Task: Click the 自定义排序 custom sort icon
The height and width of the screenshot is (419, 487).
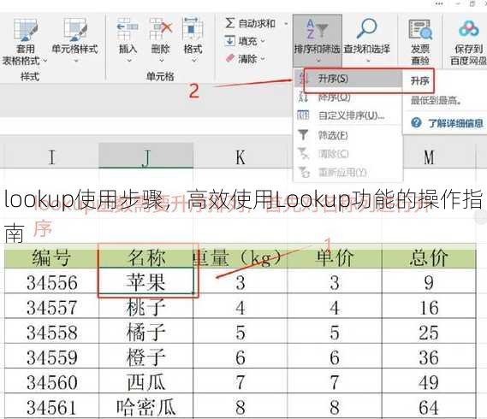Action: click(303, 115)
